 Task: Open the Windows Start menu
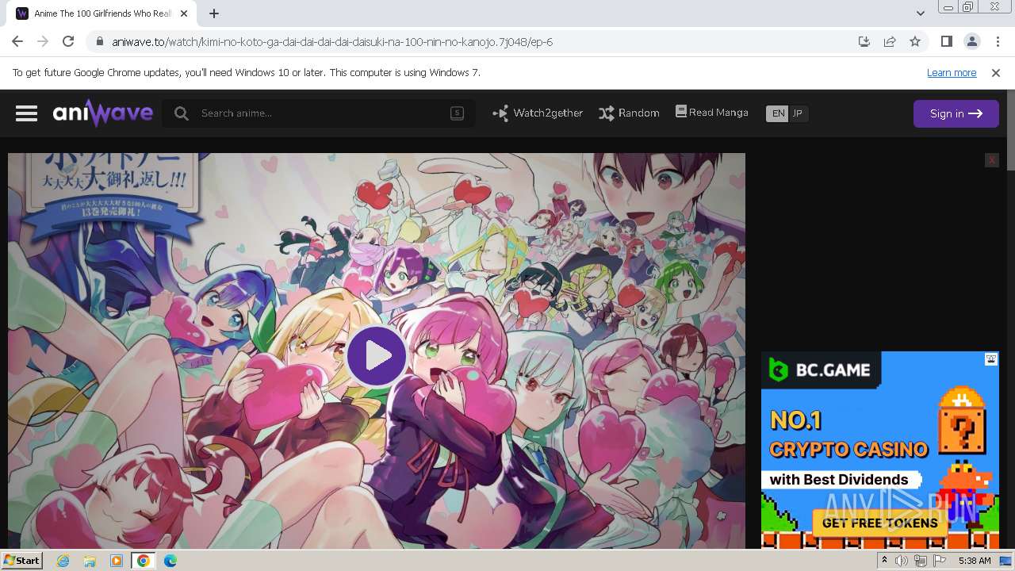21,560
